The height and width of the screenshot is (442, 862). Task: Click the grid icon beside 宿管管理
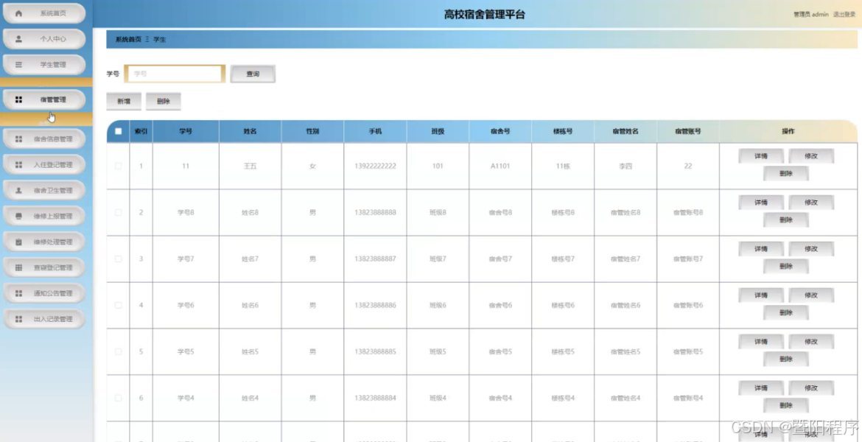18,99
